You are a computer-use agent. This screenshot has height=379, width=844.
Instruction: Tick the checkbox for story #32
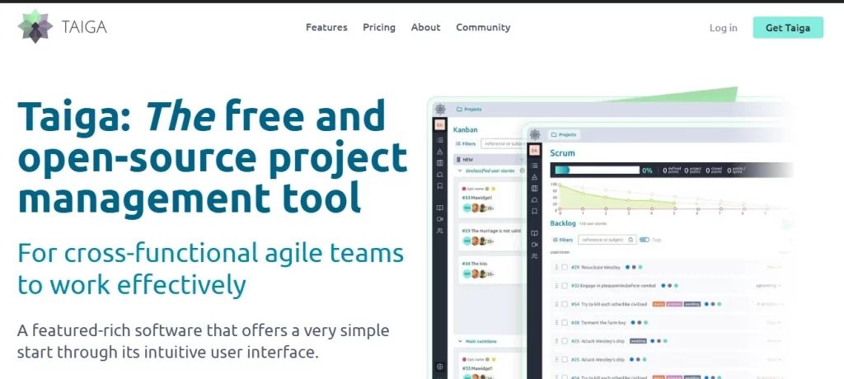(x=565, y=286)
